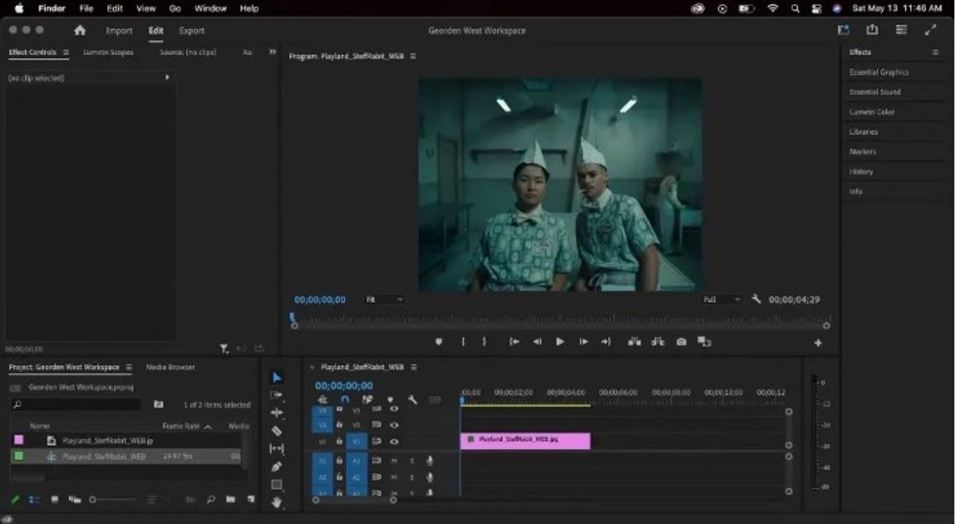The width and height of the screenshot is (955, 524).
Task: Click the New Bin folder icon
Action: (231, 500)
